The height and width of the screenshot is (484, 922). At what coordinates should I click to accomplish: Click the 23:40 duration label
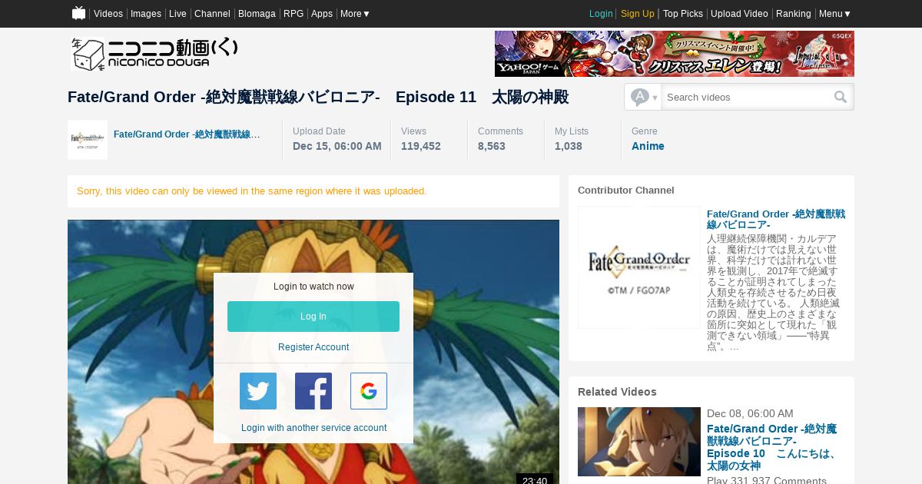point(535,479)
